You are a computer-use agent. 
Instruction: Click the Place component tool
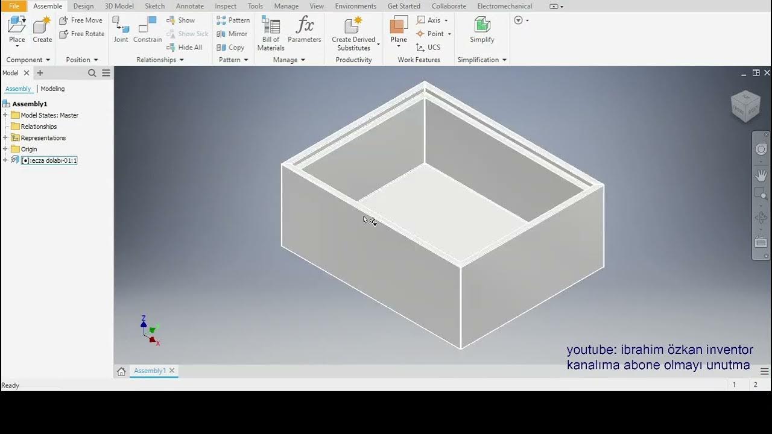17,30
